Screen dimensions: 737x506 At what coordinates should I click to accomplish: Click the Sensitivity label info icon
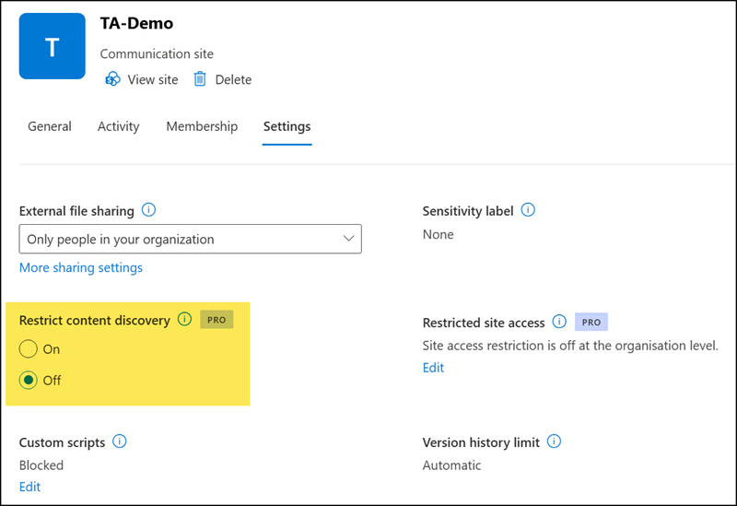528,210
